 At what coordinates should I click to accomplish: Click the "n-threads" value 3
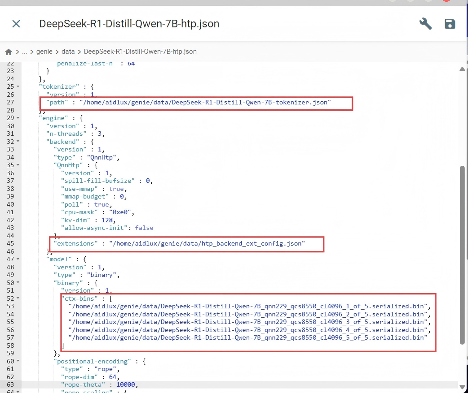(x=100, y=134)
